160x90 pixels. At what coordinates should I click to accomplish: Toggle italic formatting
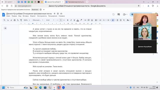(71, 20)
